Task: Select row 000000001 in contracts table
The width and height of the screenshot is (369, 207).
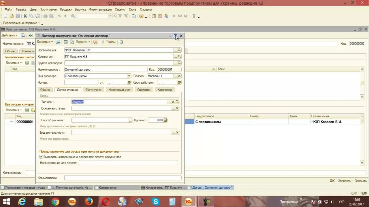Action: click(25, 122)
